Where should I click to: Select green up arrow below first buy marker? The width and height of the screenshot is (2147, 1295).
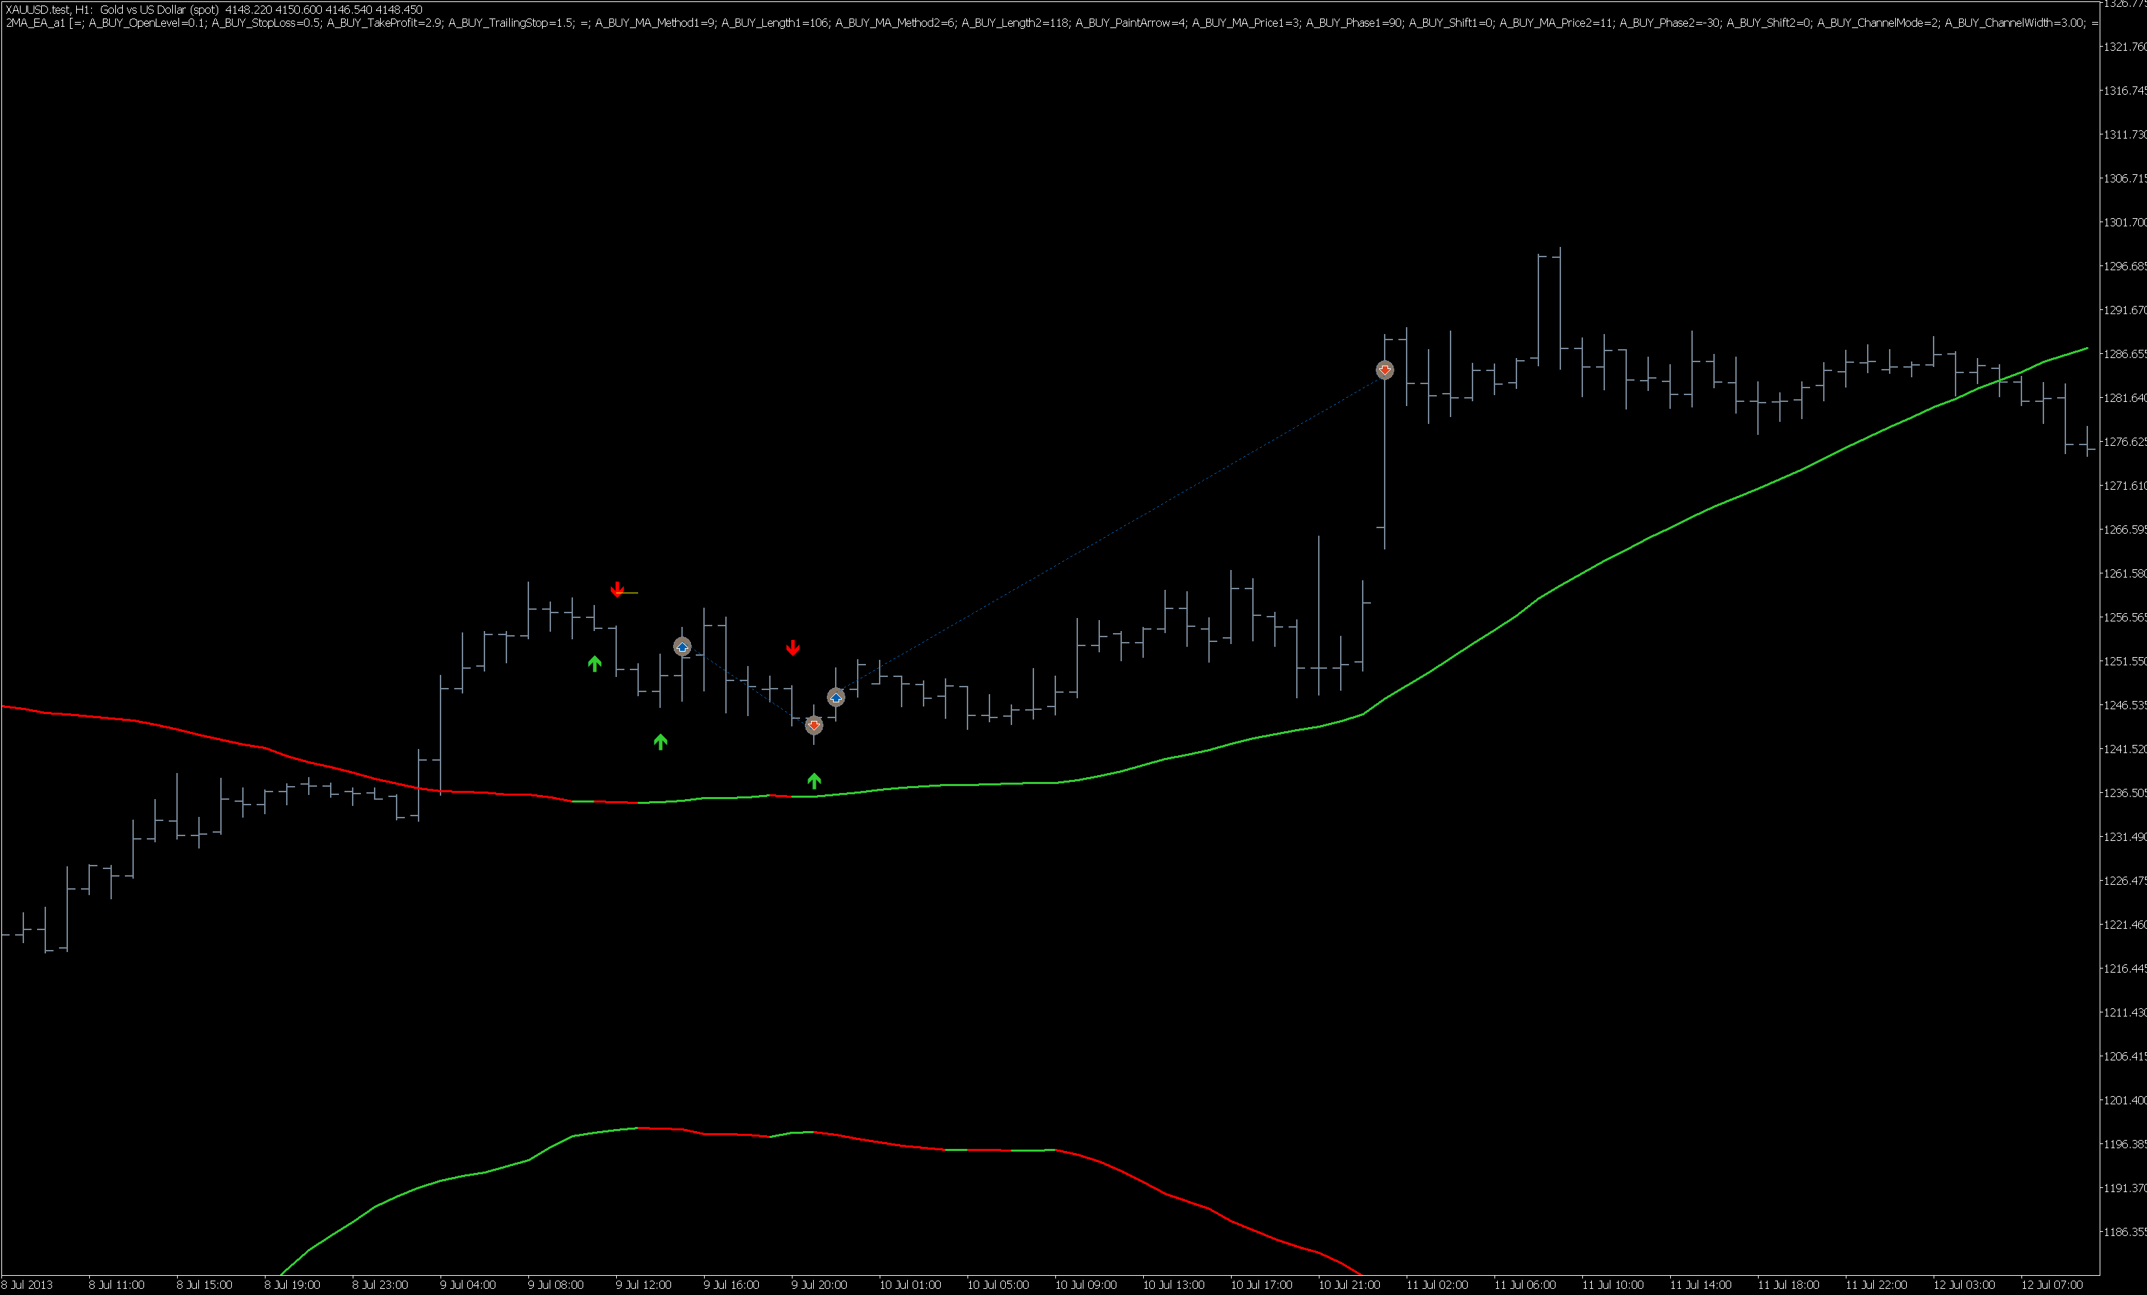[661, 741]
